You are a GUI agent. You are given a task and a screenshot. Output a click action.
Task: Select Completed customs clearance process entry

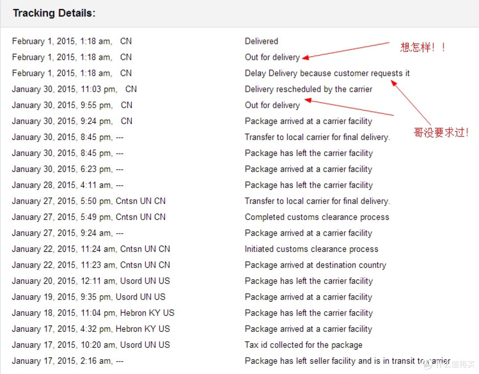pos(317,217)
